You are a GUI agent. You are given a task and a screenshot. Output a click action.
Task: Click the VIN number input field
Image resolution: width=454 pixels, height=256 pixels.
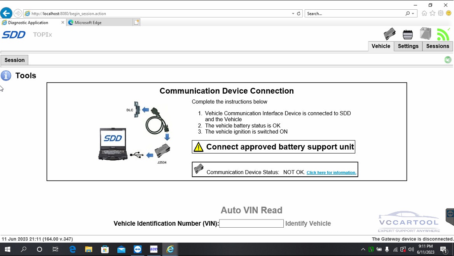tap(251, 223)
